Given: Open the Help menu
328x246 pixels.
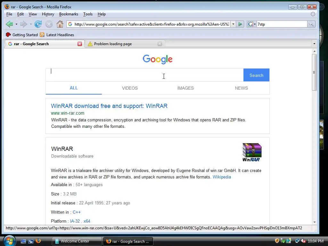Looking at the screenshot, I should click(x=102, y=14).
